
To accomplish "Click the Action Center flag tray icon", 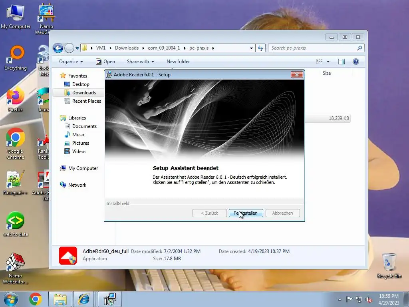I will coord(349,299).
